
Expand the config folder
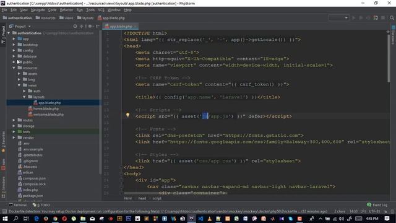point(14,50)
